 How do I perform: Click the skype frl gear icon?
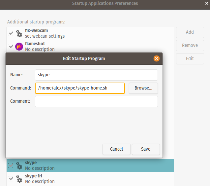coord(19,179)
